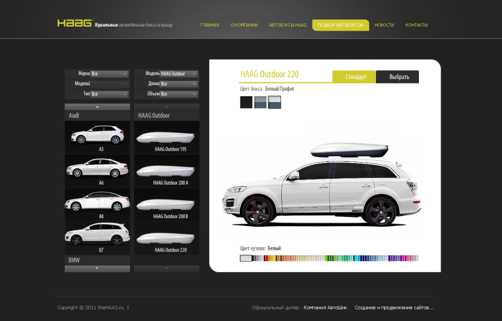
Task: Click the HAAG Outdoor list heading
Action: (x=166, y=115)
